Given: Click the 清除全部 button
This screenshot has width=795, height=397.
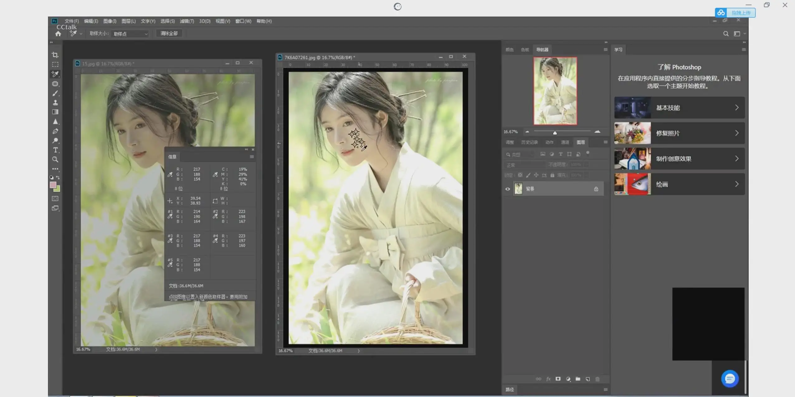Looking at the screenshot, I should click(169, 33).
